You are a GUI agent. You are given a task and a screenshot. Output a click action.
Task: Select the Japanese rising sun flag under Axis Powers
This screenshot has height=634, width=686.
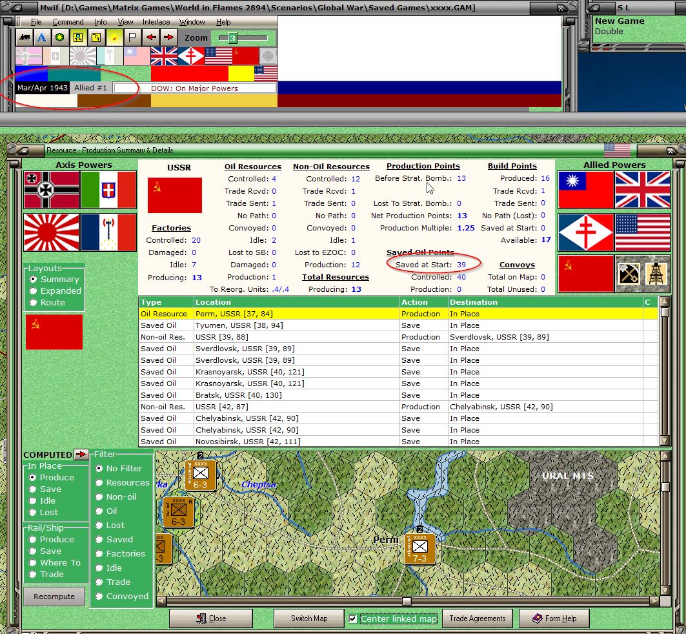pyautogui.click(x=52, y=232)
